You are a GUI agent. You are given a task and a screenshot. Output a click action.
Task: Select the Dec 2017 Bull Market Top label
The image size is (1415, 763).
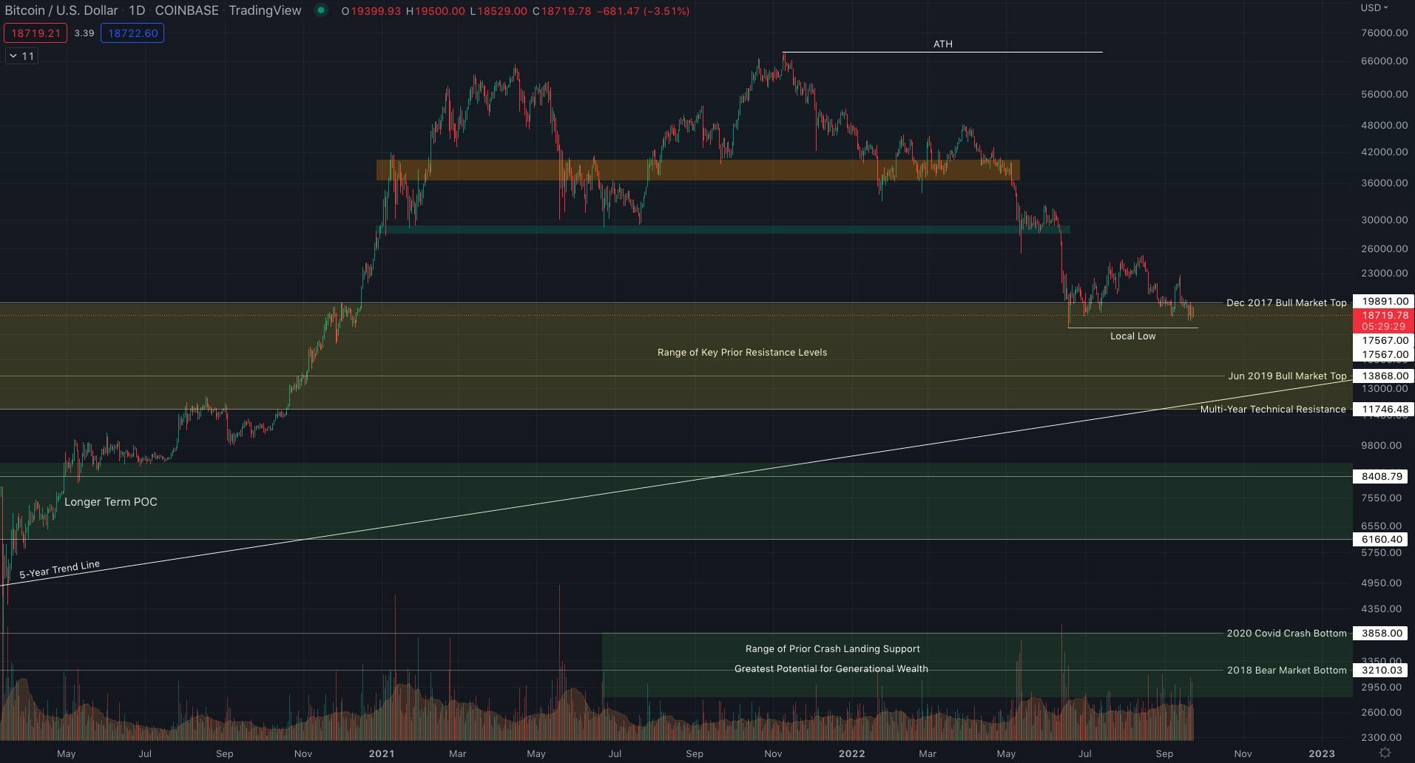[1286, 302]
